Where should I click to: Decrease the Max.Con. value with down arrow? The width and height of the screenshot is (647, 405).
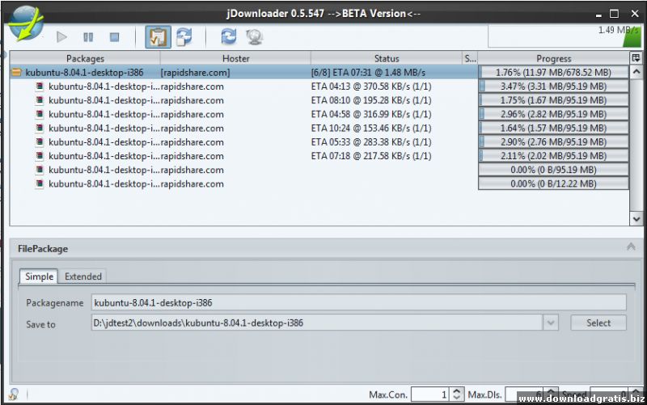click(456, 398)
